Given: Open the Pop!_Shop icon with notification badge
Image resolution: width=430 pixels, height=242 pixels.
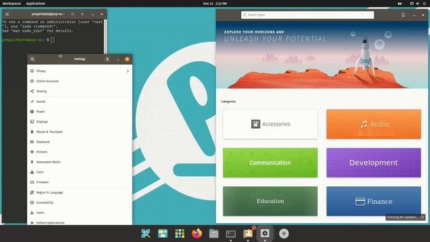Looking at the screenshot, I should point(248,233).
